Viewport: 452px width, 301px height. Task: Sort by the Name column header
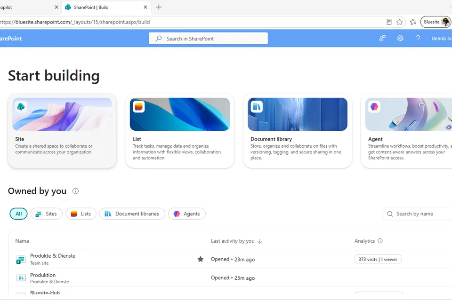22,241
